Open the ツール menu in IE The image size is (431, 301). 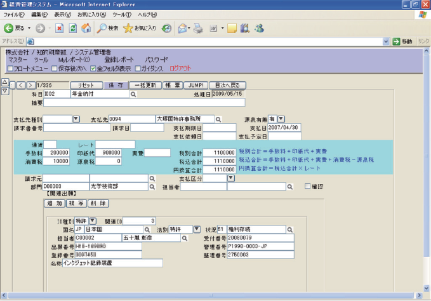tap(122, 15)
